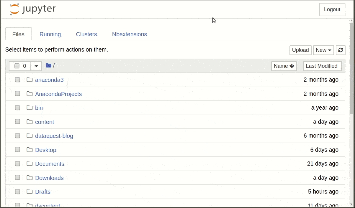Switch to the Running tab
The image size is (355, 208).
click(50, 34)
